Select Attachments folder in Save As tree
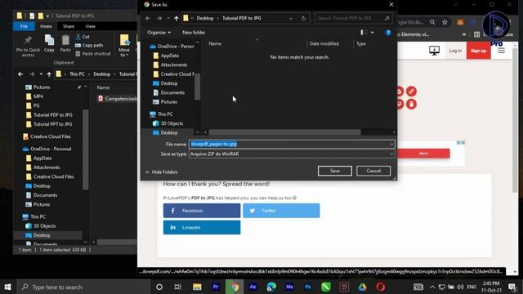Screen dimensions: 523x294 171,65
